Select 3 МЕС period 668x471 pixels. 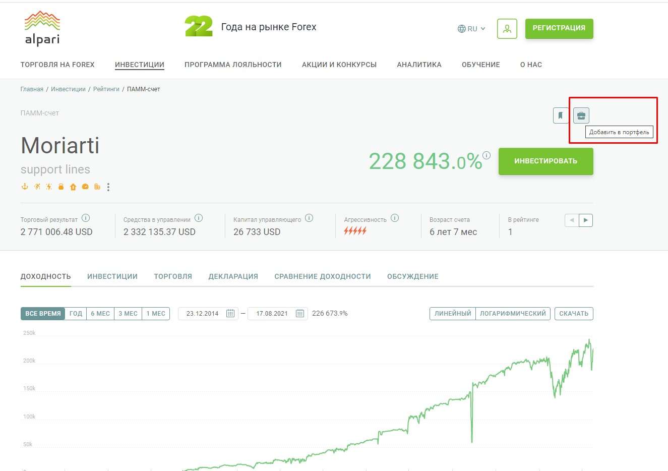pos(128,314)
